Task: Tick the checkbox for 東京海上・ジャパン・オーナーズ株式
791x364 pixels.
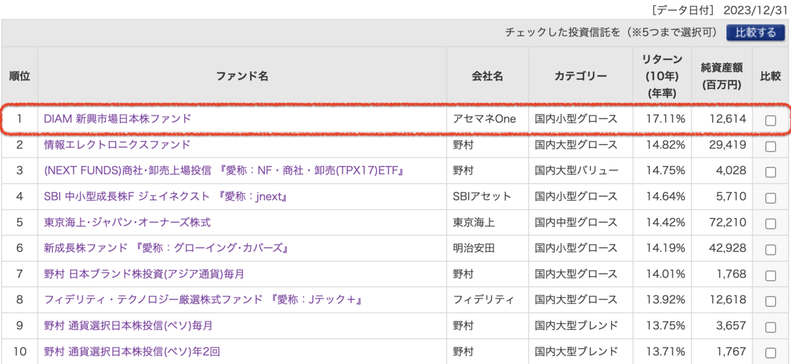Action: pos(770,223)
